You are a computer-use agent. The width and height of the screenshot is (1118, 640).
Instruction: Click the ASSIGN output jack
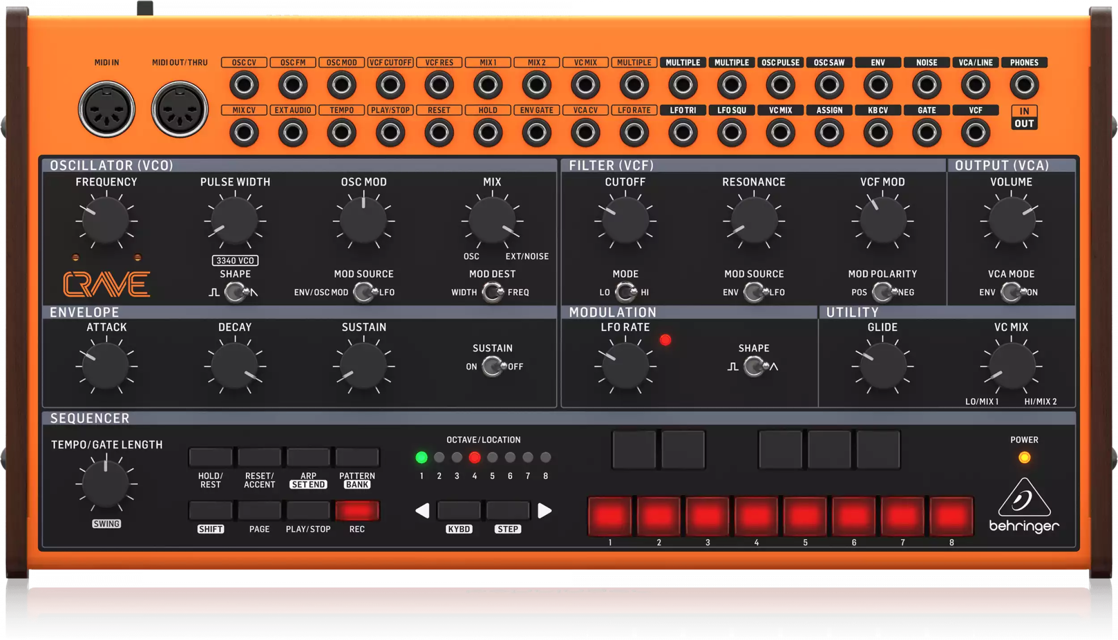[829, 132]
